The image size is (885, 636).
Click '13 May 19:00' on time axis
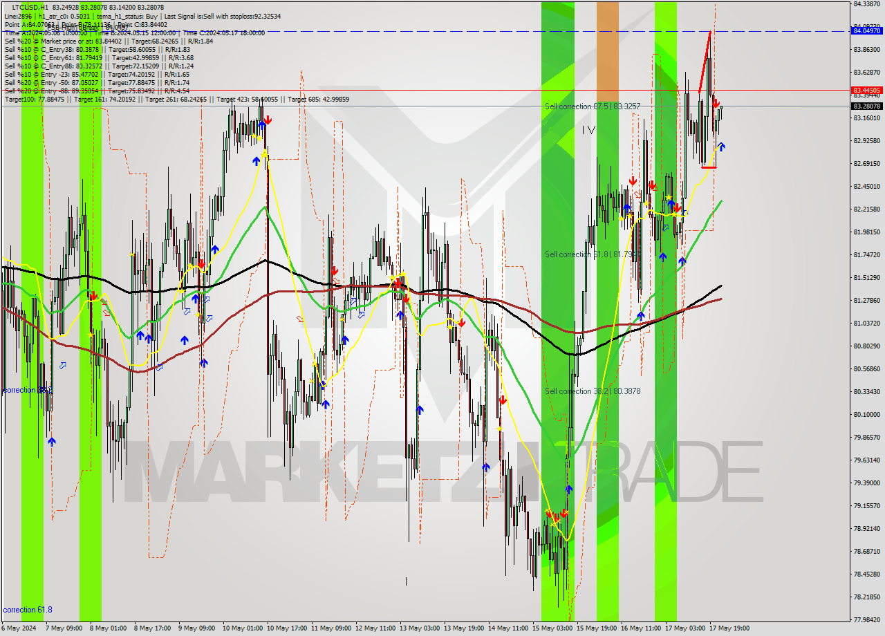click(463, 628)
